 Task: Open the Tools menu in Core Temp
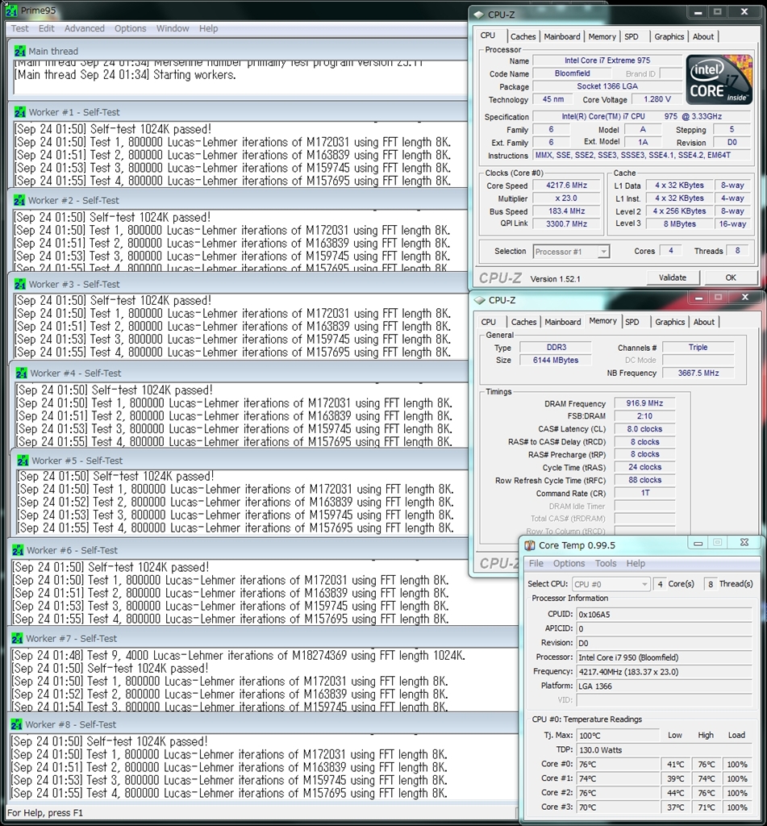605,563
